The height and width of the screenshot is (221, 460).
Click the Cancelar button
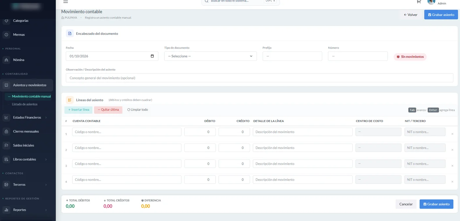coord(406,204)
